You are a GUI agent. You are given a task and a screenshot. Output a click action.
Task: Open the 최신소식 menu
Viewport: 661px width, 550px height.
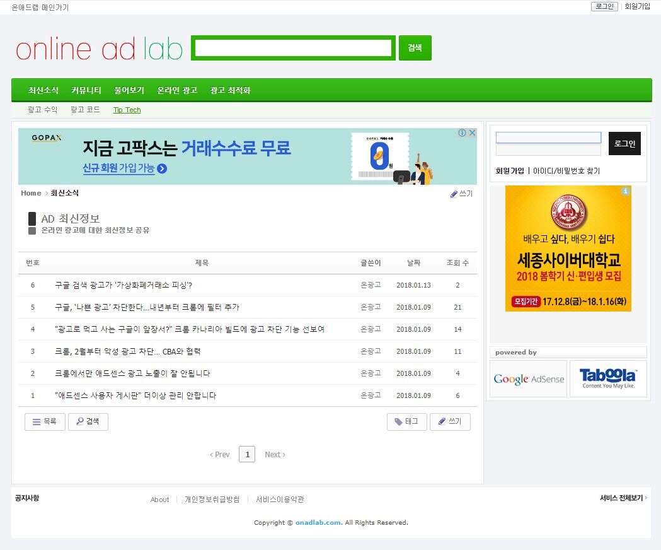(x=43, y=90)
